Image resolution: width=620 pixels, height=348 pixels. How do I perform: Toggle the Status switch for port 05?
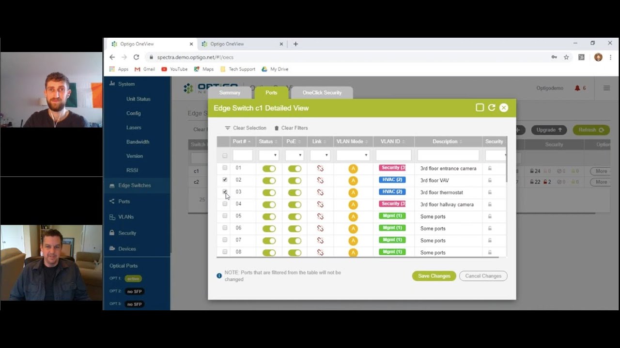click(x=269, y=217)
